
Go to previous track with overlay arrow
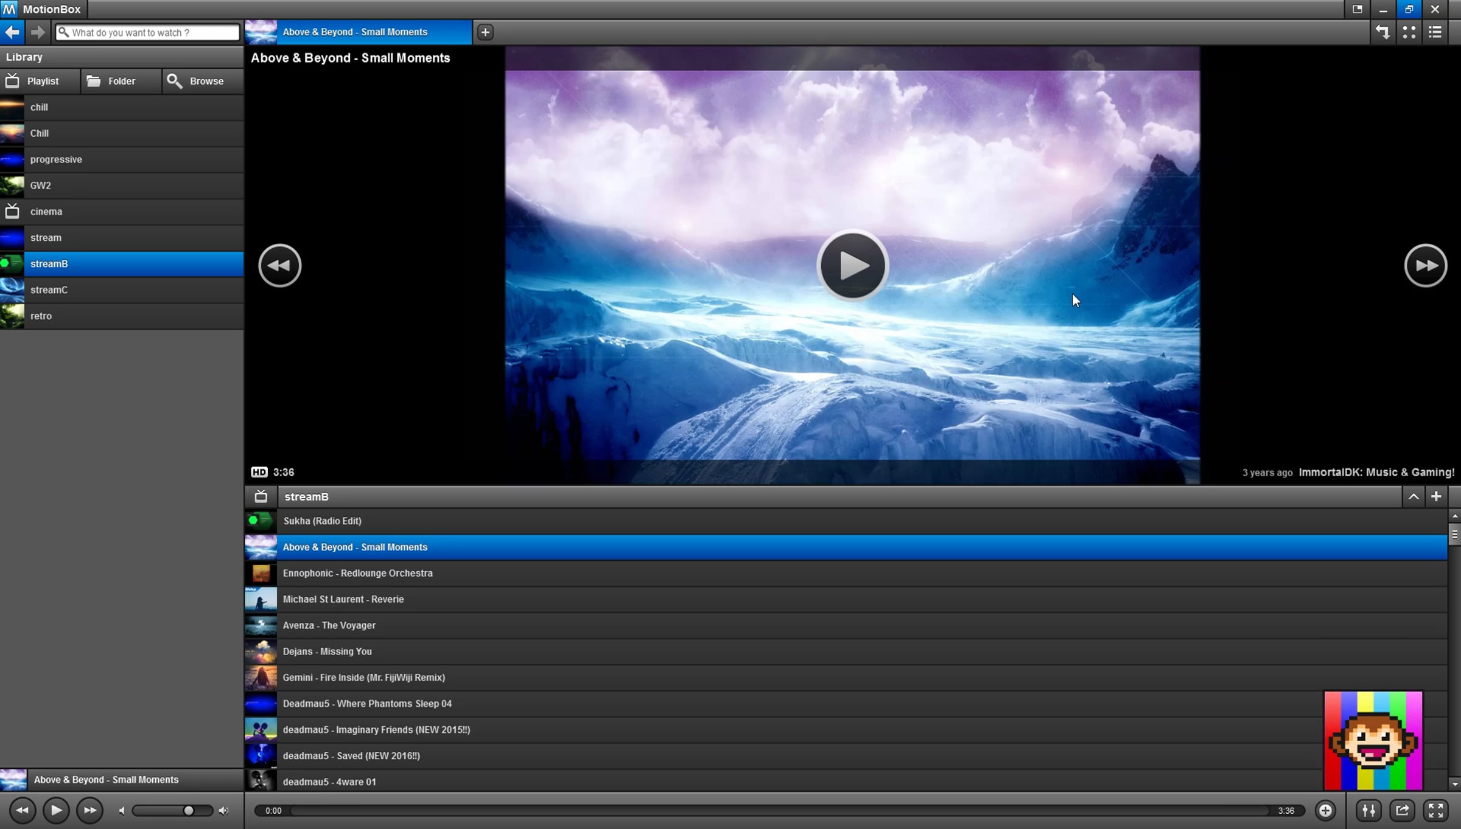pos(279,265)
